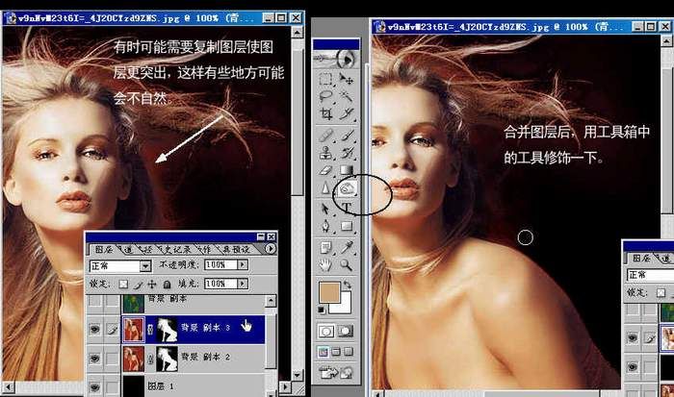
Task: Select the Gradient tool
Action: 347,170
